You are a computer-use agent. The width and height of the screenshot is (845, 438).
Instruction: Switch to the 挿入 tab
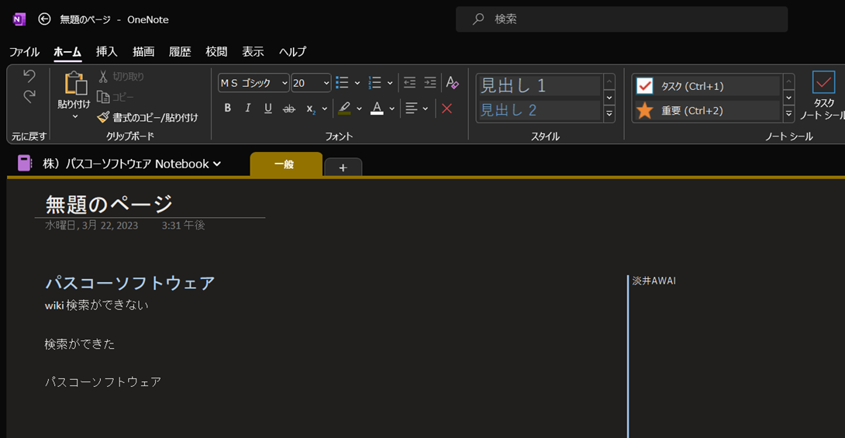(107, 52)
